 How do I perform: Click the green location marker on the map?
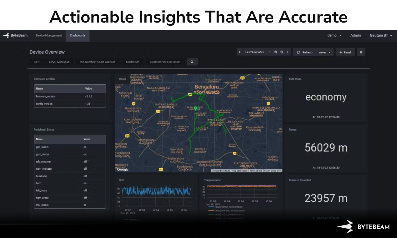pos(195,109)
